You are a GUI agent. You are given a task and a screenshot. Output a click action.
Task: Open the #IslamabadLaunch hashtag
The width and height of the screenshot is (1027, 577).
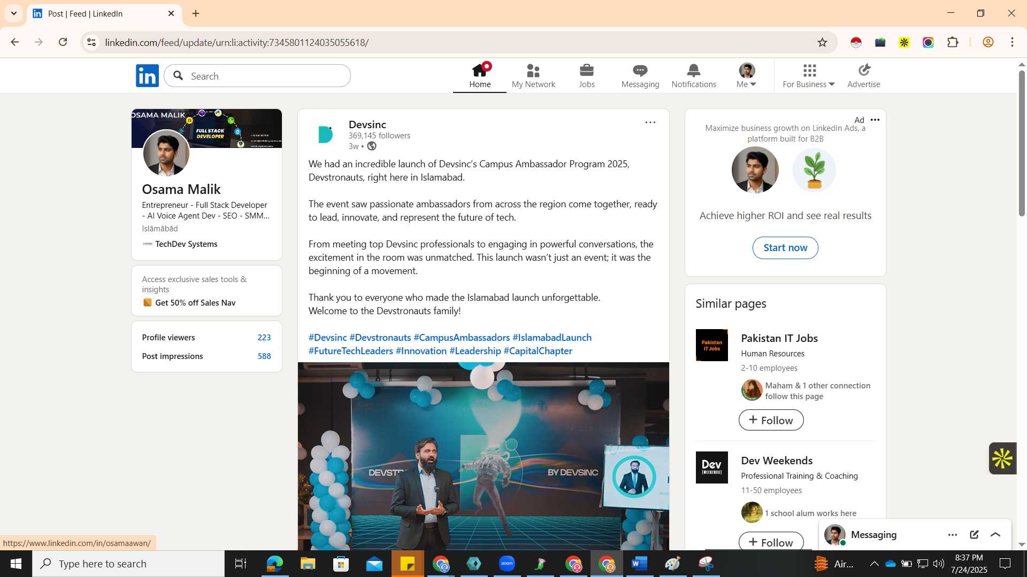click(x=552, y=338)
